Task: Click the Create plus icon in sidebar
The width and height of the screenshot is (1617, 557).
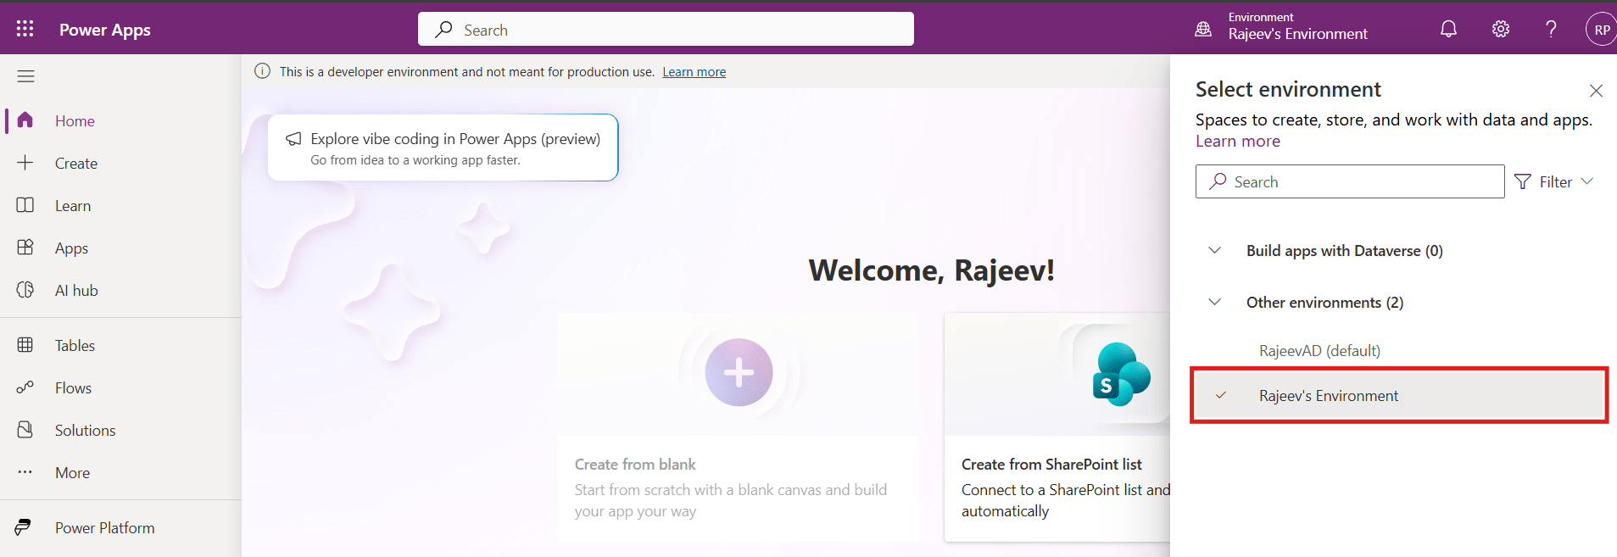Action: [25, 162]
